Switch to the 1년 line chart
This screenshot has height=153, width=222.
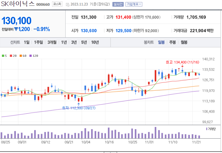click(x=64, y=42)
